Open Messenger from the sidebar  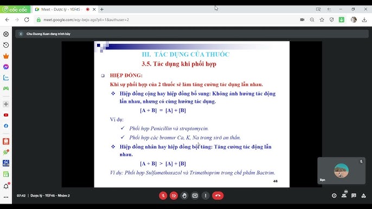point(6,67)
